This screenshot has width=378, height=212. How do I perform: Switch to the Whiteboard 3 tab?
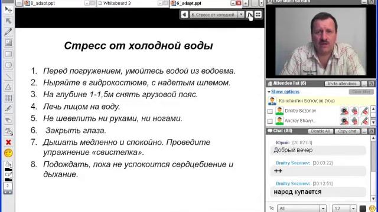[x=117, y=4]
